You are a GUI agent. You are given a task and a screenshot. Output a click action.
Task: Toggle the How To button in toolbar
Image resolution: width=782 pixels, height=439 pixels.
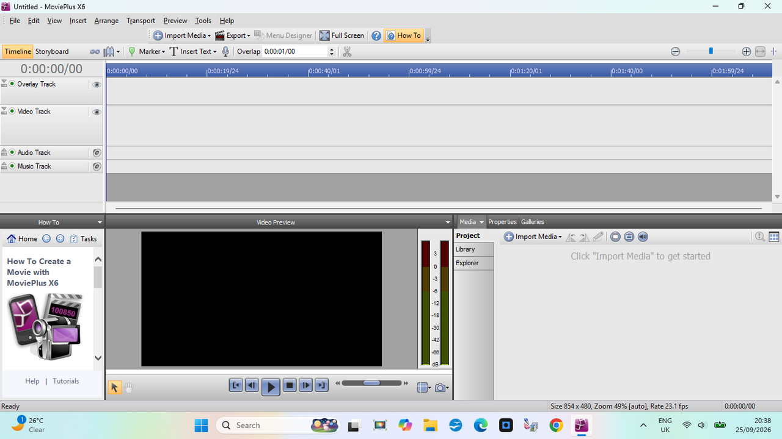pyautogui.click(x=403, y=35)
